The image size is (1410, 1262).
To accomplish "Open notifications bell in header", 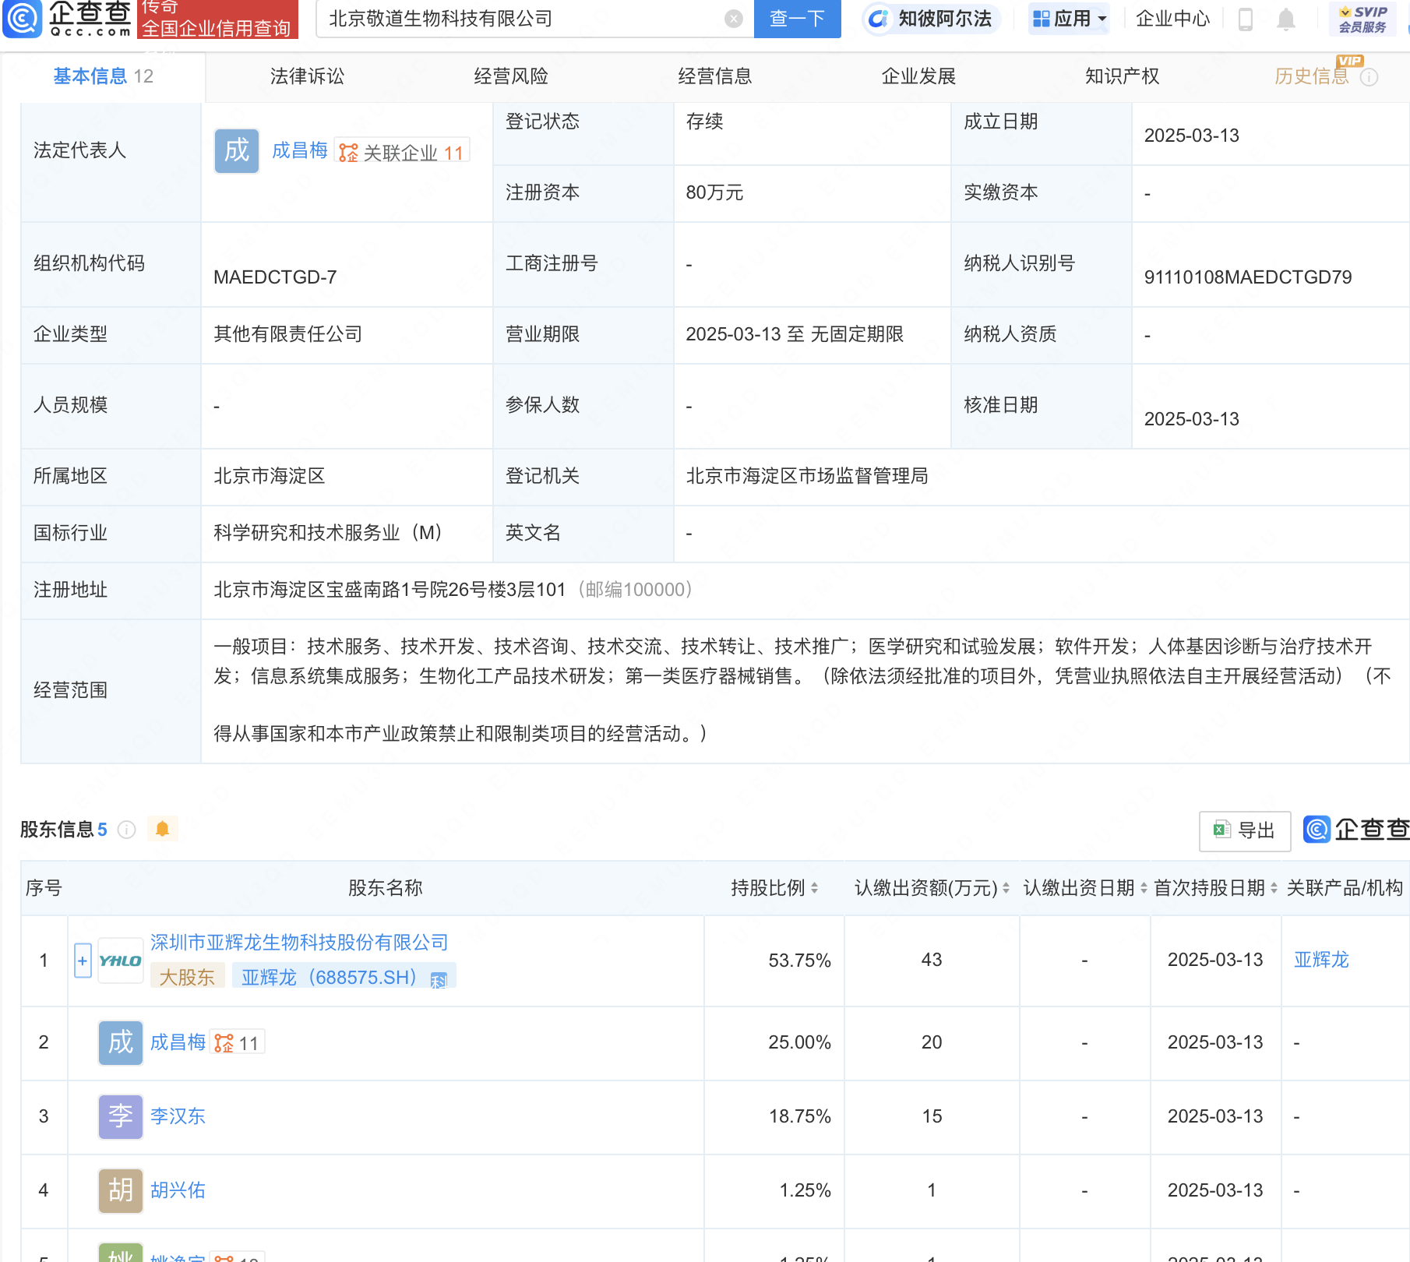I will click(1286, 19).
